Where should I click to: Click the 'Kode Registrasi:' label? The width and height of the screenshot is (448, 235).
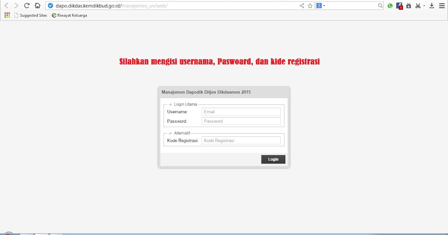183,141
